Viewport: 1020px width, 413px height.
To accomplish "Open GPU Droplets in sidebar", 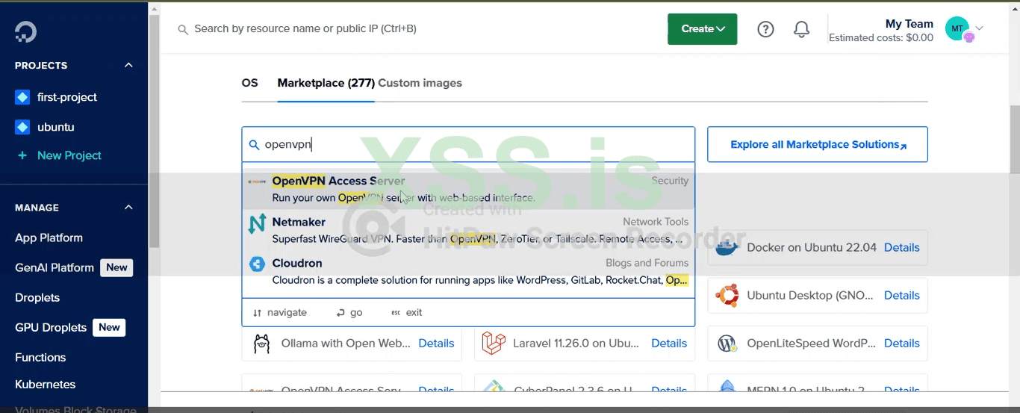I will (x=51, y=327).
